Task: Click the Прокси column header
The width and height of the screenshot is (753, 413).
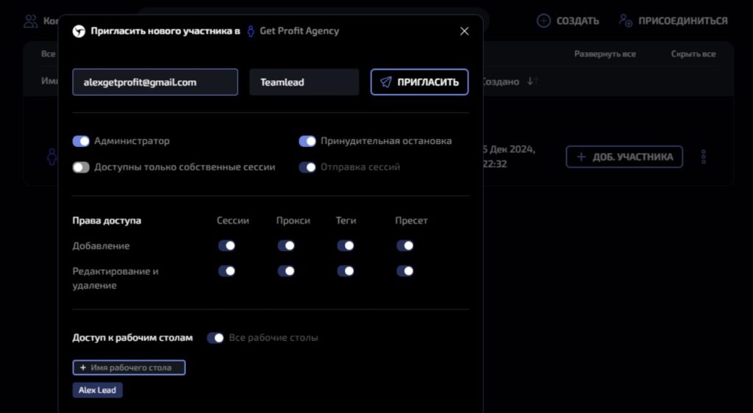Action: point(293,220)
